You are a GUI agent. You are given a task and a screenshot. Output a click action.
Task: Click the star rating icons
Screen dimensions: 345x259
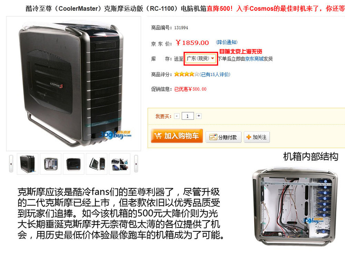pyautogui.click(x=187, y=74)
